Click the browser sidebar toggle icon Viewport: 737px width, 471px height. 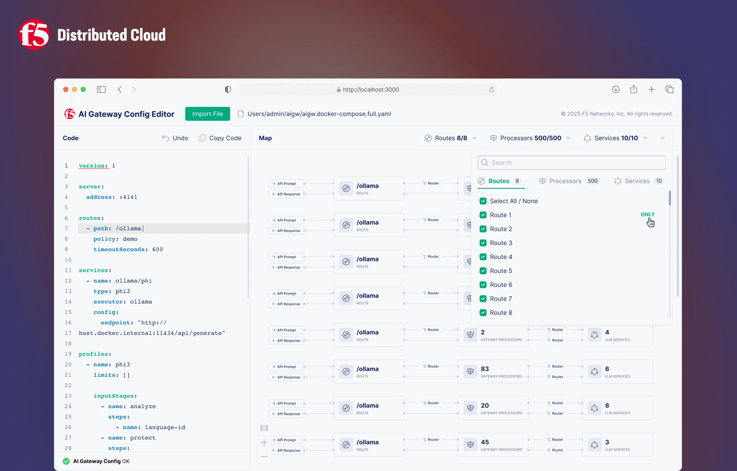pos(101,89)
